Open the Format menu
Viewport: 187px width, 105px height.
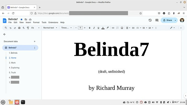point(36,23)
